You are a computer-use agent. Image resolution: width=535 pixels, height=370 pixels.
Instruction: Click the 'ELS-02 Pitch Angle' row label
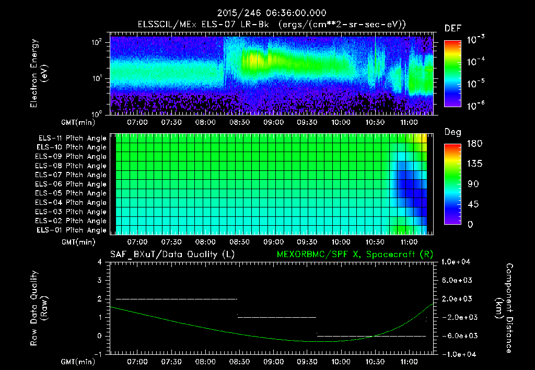(x=71, y=221)
